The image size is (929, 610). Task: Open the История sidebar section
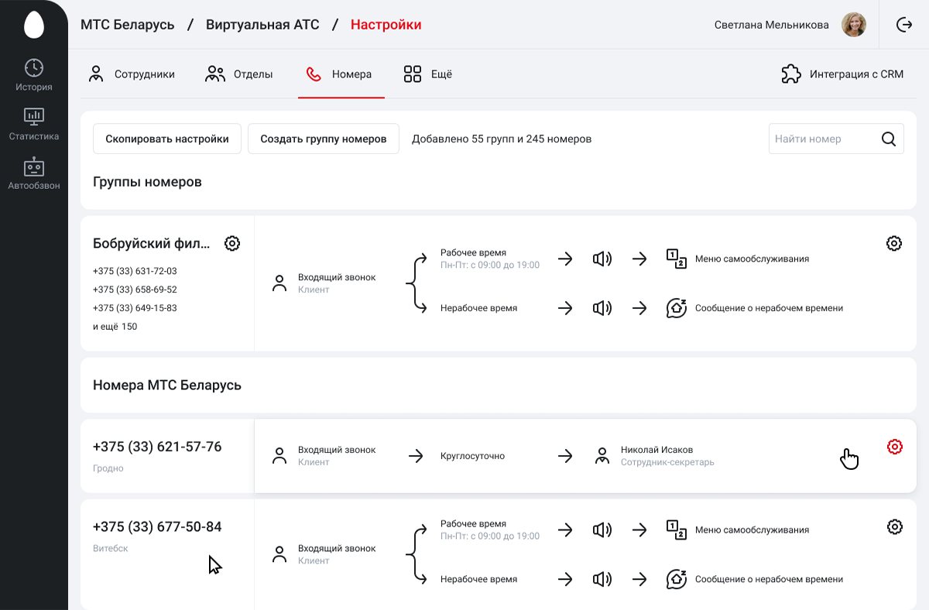coord(34,75)
